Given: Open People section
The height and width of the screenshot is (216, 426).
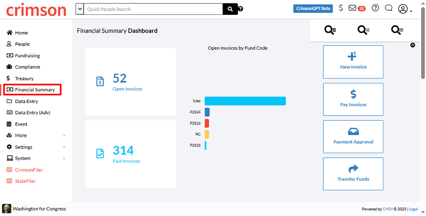Looking at the screenshot, I should click(22, 44).
